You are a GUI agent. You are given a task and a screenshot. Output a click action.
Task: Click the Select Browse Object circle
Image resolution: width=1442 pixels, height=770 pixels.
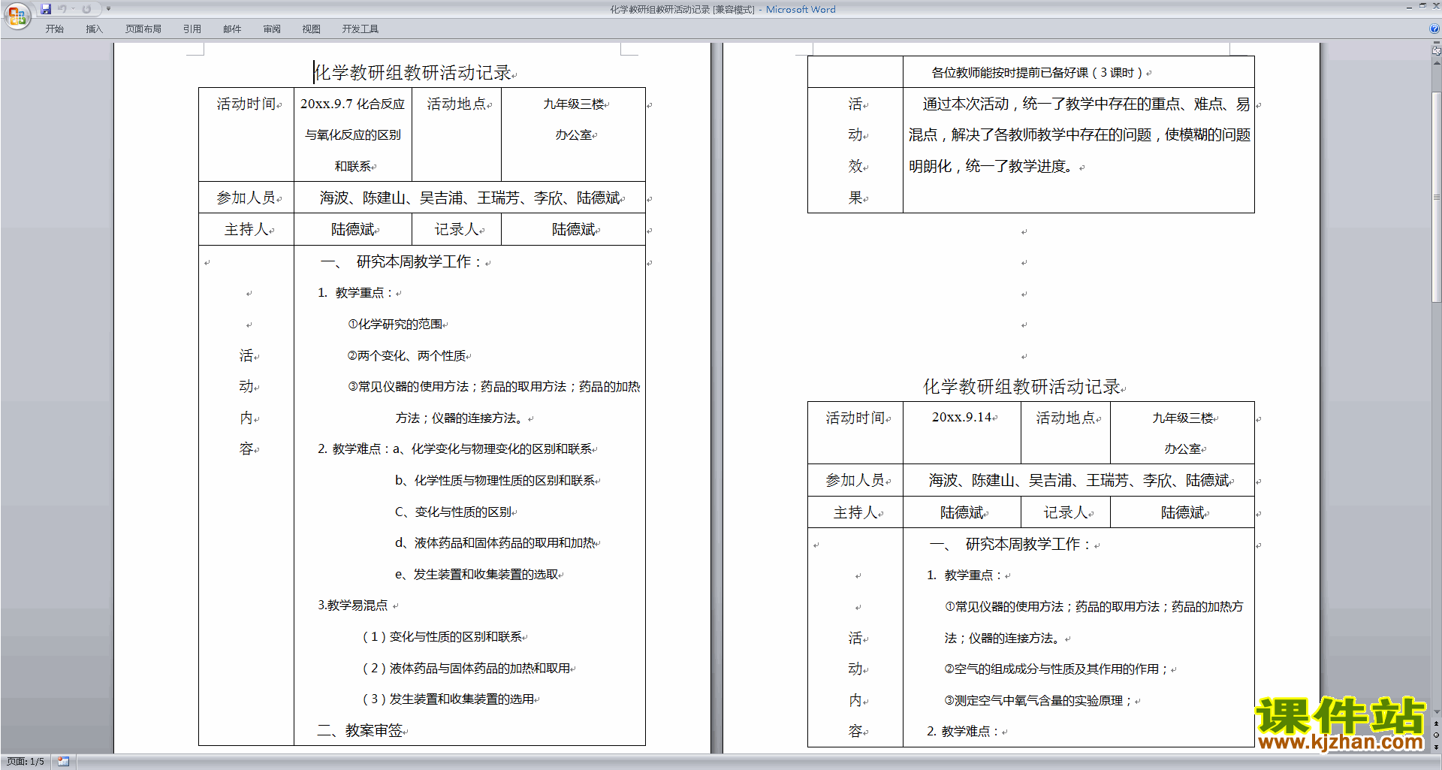[x=1436, y=735]
